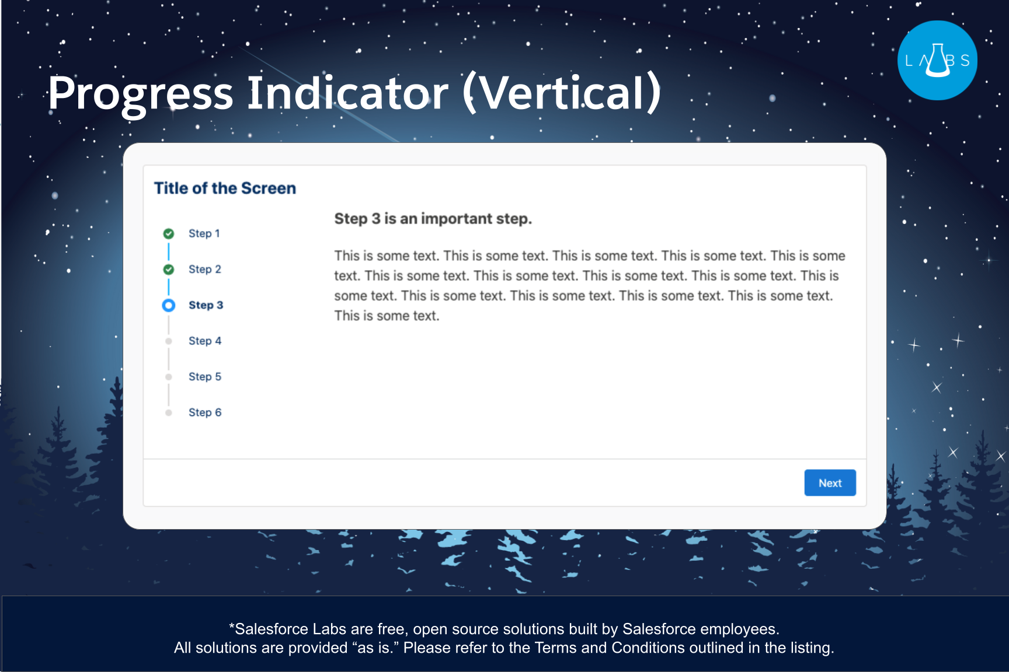Click the Next button
Screen dimensions: 1009x672
[x=830, y=482]
